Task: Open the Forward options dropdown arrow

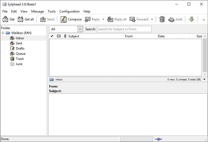Action: [x=152, y=19]
